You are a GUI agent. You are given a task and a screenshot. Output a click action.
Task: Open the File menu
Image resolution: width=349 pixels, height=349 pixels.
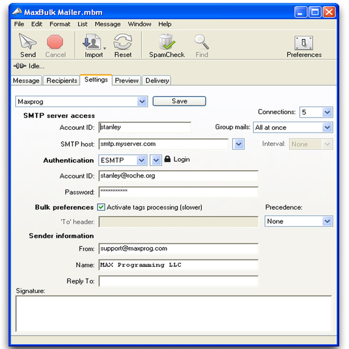[x=19, y=24]
